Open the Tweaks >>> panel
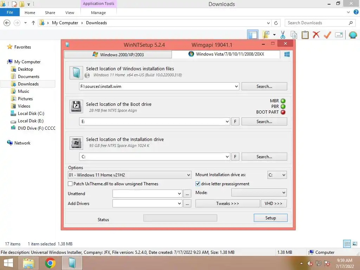The height and width of the screenshot is (270, 360). 227,204
